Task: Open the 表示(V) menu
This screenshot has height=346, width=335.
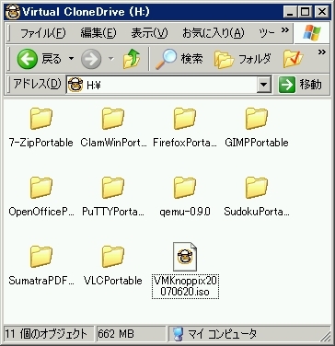Action: click(149, 33)
